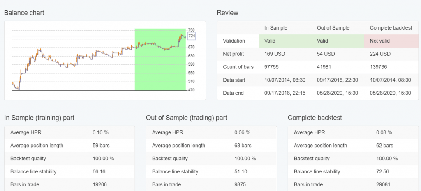Click the Complete backtest column header in Review

(x=390, y=28)
